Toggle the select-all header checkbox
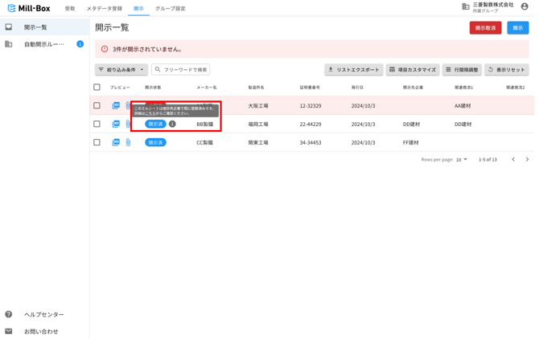The height and width of the screenshot is (339, 539). point(97,88)
